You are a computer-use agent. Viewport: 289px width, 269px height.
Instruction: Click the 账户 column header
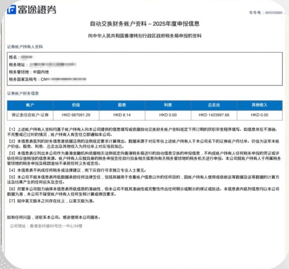point(30,105)
